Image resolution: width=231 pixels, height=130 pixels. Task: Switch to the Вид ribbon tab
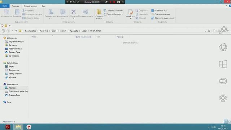[x=44, y=6]
